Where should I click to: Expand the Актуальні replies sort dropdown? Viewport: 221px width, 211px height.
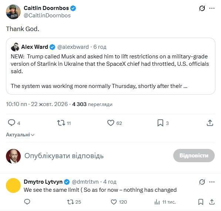[20, 135]
